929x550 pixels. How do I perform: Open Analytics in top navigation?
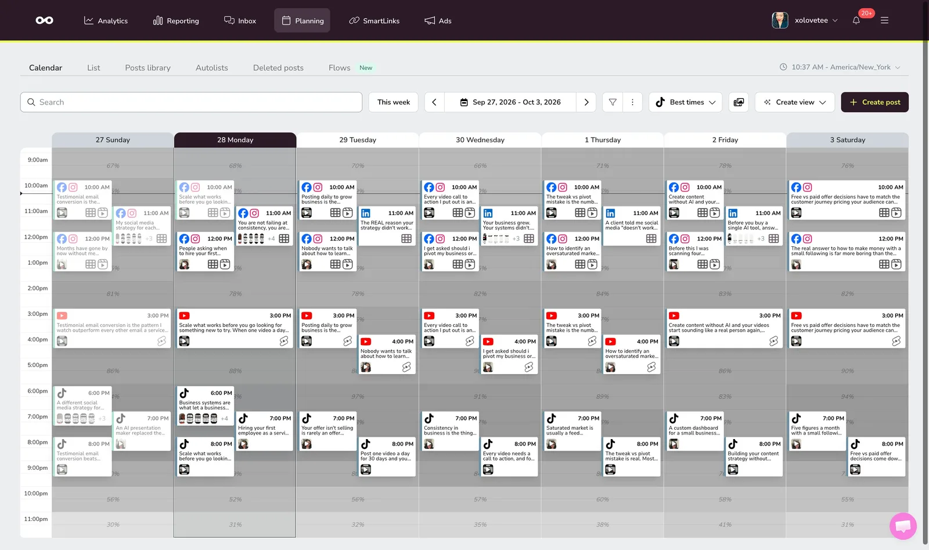tap(106, 20)
